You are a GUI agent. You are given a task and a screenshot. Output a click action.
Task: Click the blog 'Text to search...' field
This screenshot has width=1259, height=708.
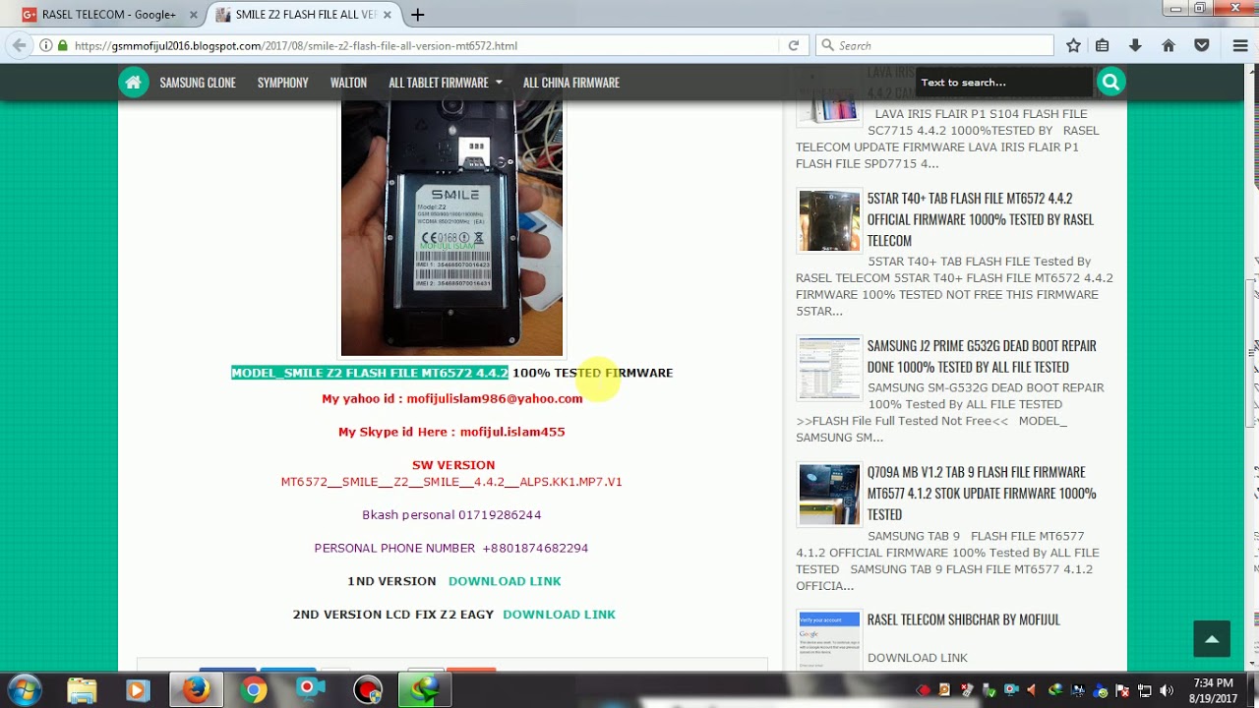coord(1003,83)
